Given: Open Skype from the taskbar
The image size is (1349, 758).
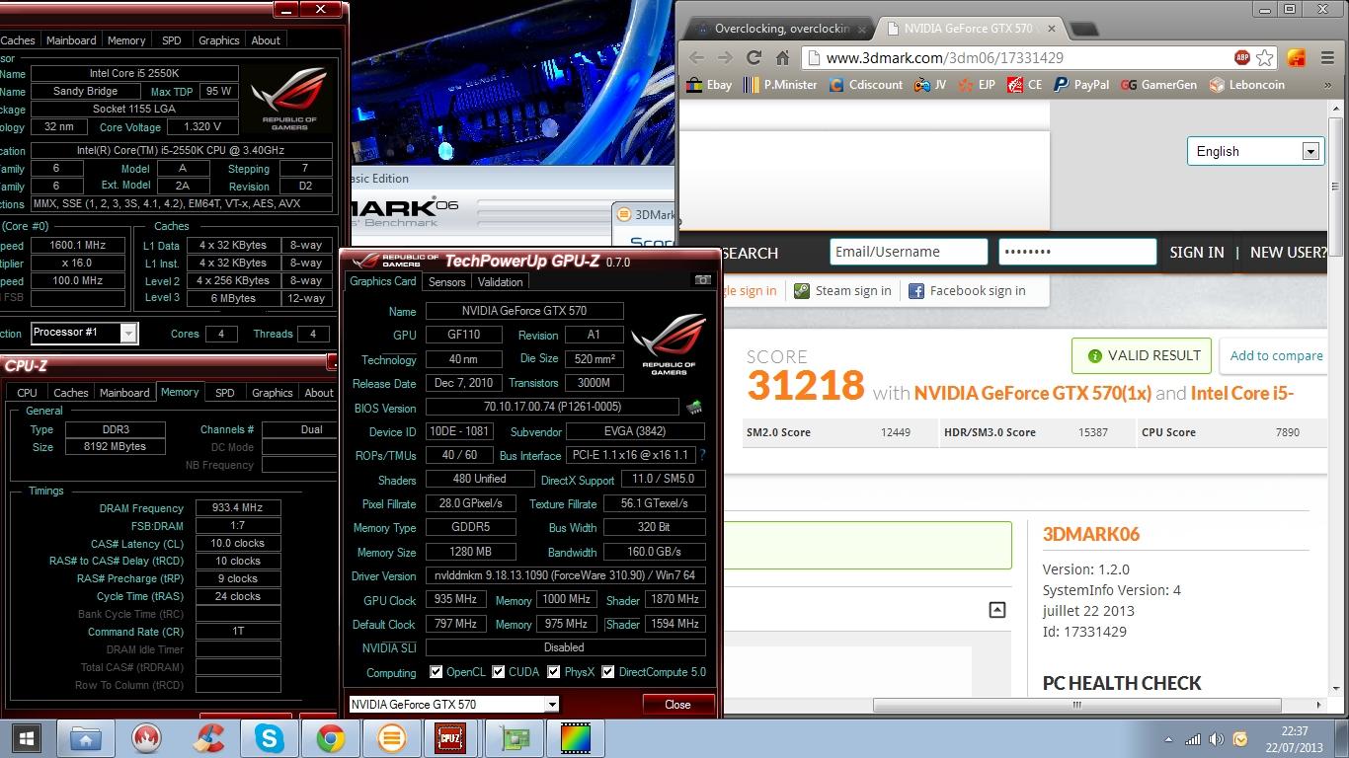Looking at the screenshot, I should pos(269,738).
